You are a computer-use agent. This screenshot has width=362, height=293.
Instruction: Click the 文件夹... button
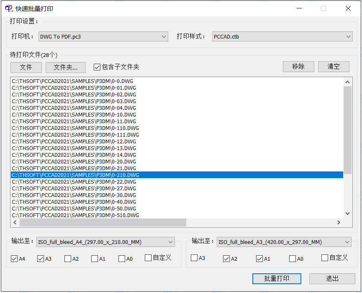point(65,67)
